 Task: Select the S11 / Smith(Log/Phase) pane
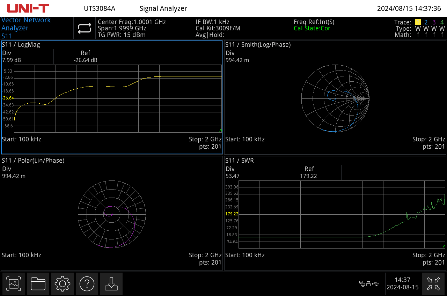[335, 98]
